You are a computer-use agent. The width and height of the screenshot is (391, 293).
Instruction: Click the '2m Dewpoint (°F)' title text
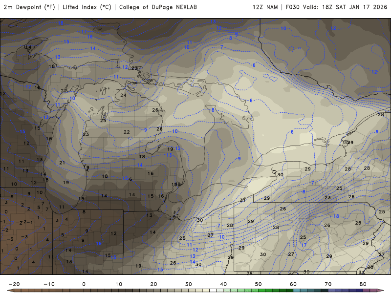tap(29, 7)
